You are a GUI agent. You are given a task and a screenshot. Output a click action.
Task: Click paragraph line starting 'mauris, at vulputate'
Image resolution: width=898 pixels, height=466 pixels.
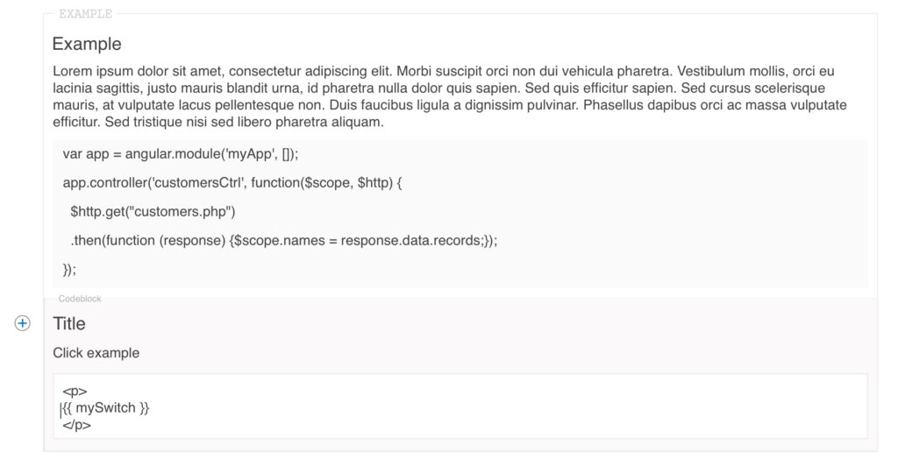point(450,104)
